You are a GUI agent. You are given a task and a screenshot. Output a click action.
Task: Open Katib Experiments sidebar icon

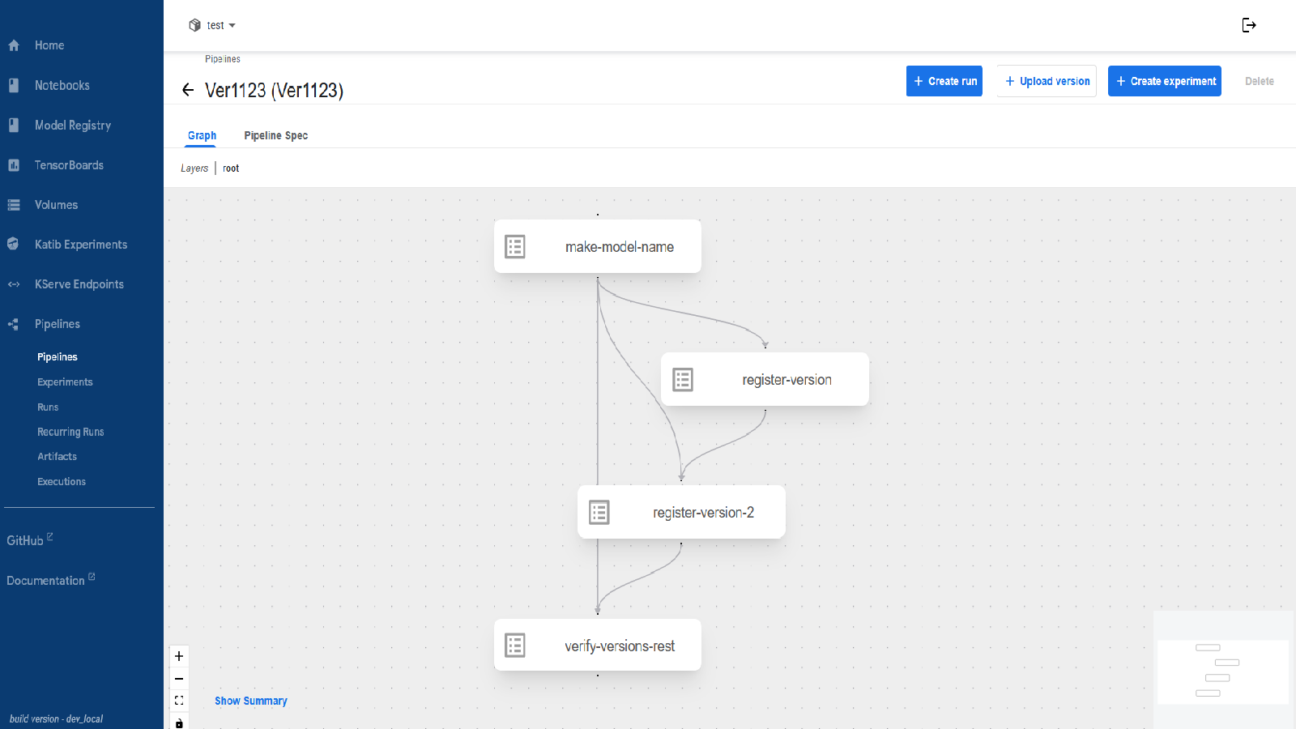14,244
